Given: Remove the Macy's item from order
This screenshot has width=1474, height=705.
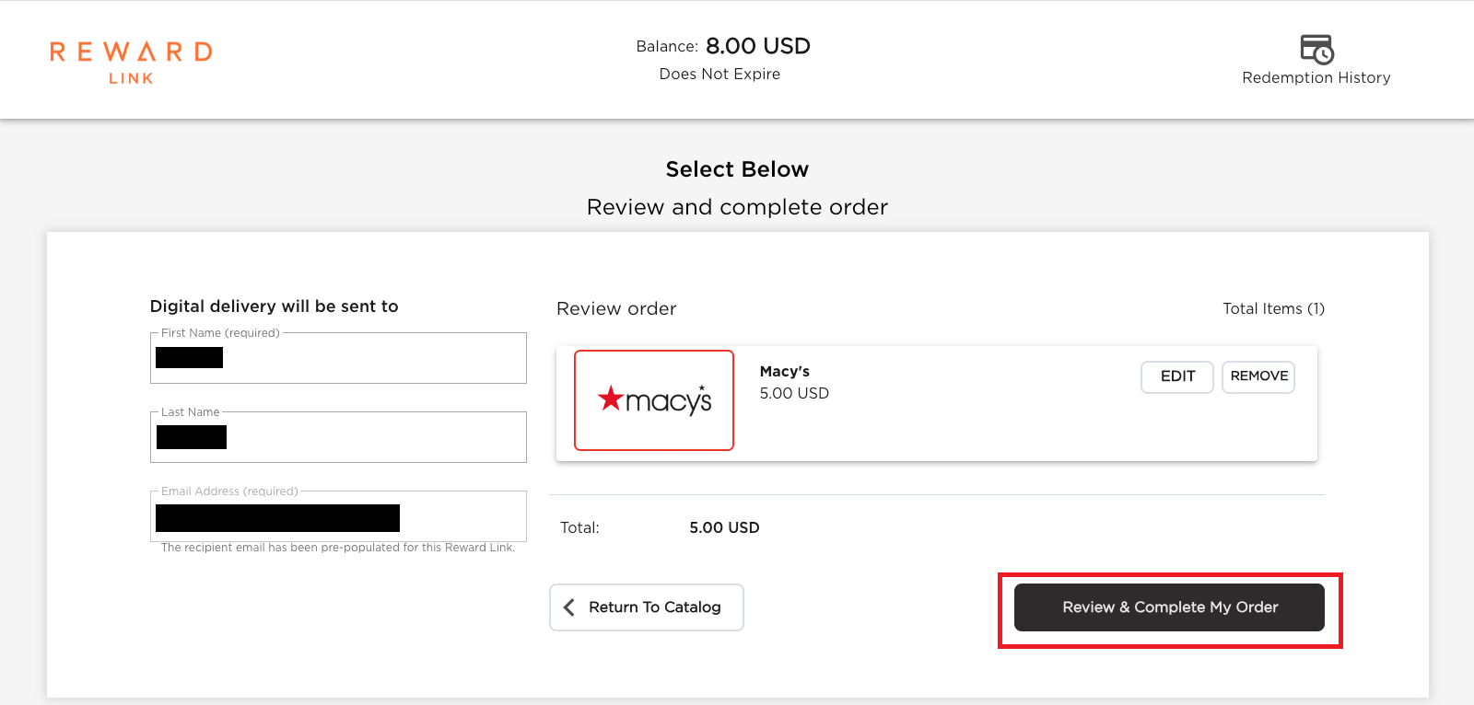Looking at the screenshot, I should coord(1258,376).
